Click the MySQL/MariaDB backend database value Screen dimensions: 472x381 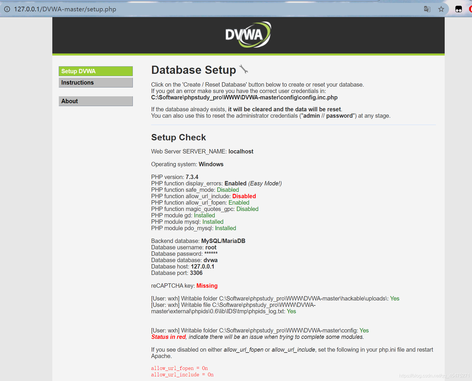(x=223, y=241)
